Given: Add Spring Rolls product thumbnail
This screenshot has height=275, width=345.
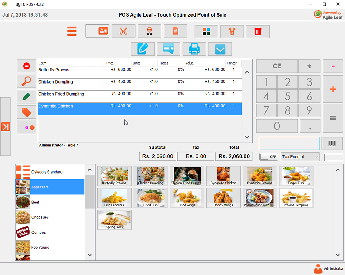Looking at the screenshot, I should pyautogui.click(x=114, y=220).
